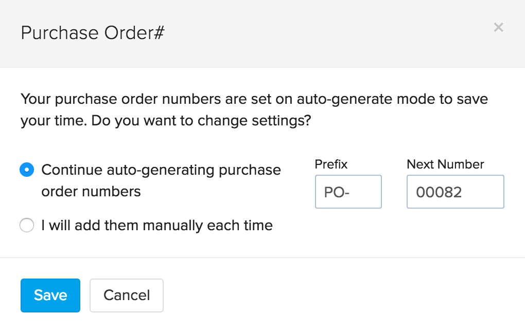The height and width of the screenshot is (333, 525).
Task: Click the 'Purchase Order#' dialog title
Action: (x=92, y=32)
